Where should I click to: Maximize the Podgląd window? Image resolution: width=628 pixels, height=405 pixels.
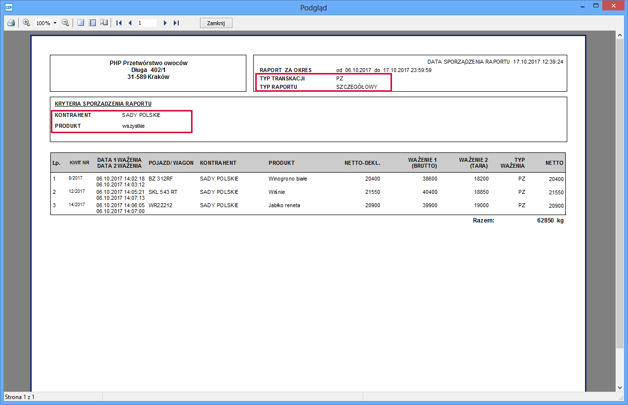pos(596,6)
